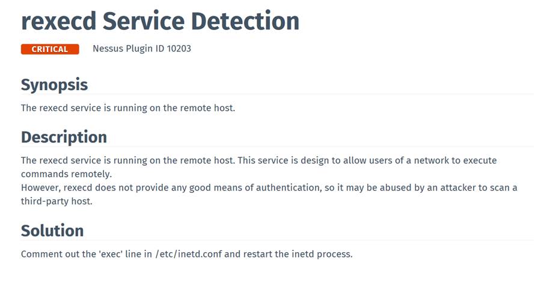Screen dimensions: 544x293
Task: Click the plugin number 10203
Action: (178, 49)
